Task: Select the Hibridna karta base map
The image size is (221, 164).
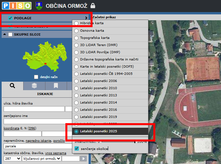Action: pyautogui.click(x=76, y=24)
